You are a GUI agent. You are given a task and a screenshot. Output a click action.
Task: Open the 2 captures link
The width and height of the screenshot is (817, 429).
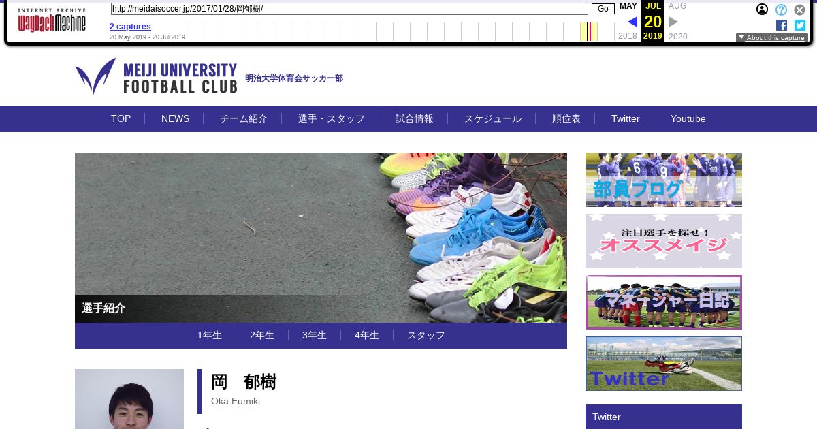[x=130, y=27]
